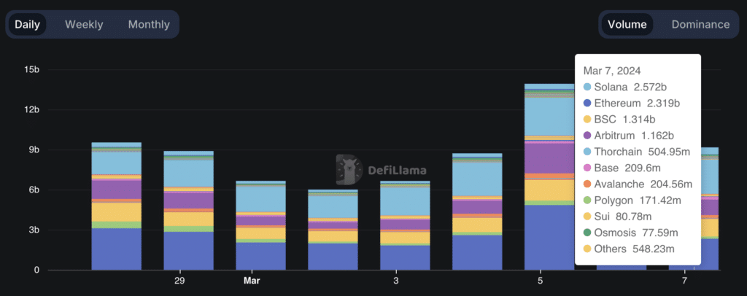Click the 'Base 209.6m' tooltip row
The image size is (747, 296).
[622, 168]
